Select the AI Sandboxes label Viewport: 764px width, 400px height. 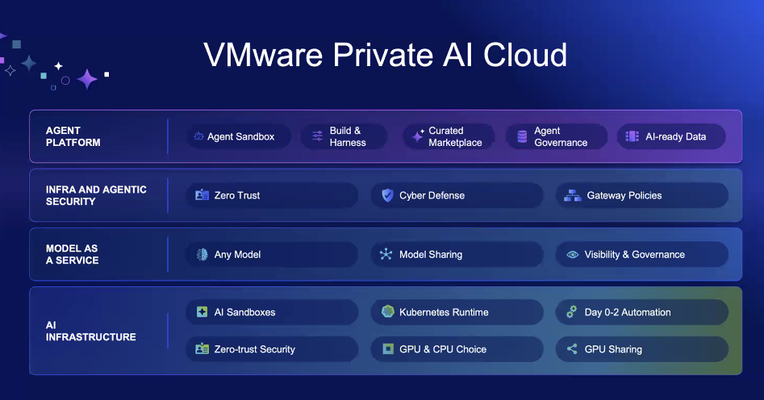point(244,312)
